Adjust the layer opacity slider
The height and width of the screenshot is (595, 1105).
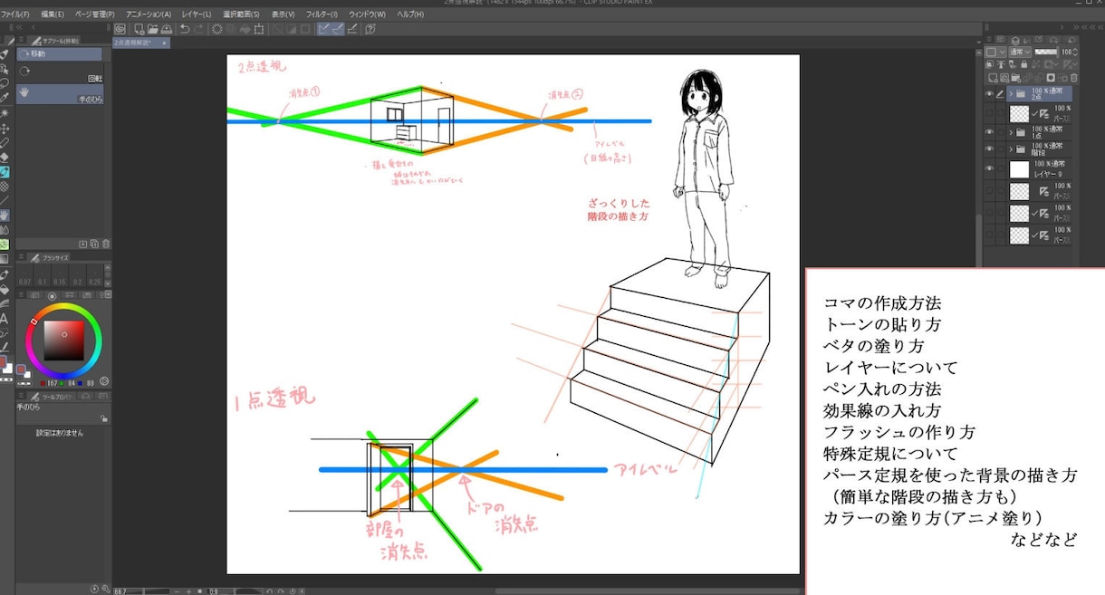(1046, 52)
